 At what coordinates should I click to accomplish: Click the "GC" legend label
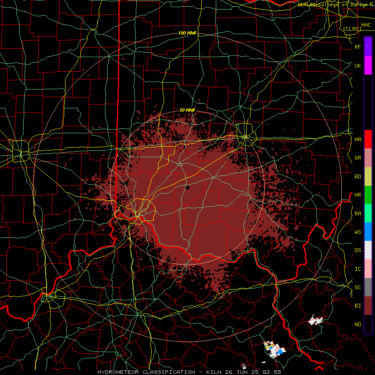coord(357,287)
